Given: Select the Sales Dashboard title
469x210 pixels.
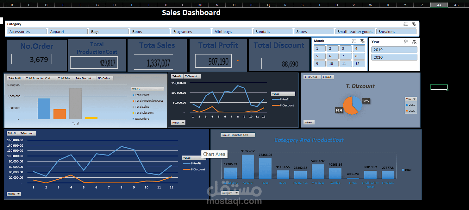Looking at the screenshot, I should [191, 13].
